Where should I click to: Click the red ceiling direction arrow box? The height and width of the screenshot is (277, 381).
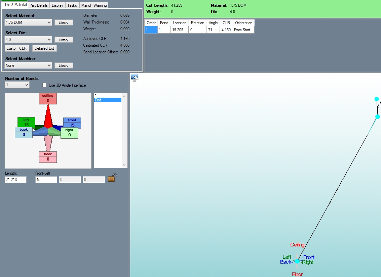point(48,98)
